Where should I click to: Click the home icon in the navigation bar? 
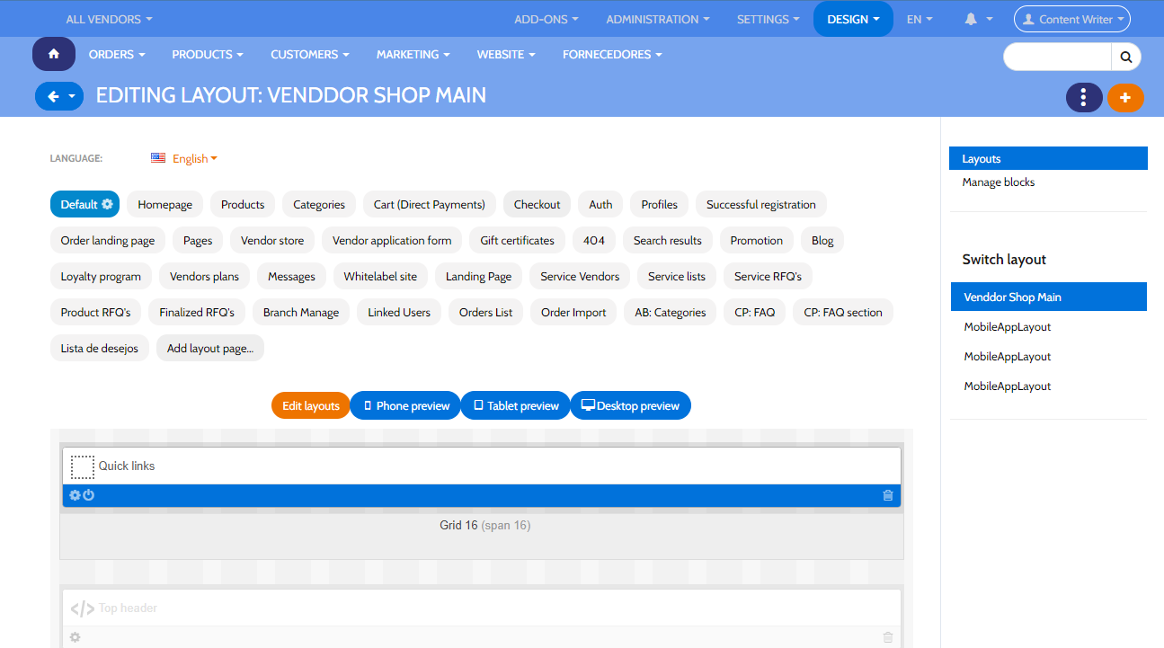(x=53, y=54)
